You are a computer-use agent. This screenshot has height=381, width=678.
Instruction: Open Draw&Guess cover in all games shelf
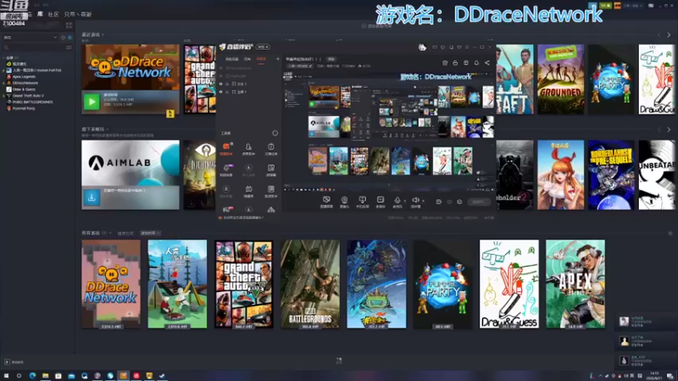pos(509,284)
